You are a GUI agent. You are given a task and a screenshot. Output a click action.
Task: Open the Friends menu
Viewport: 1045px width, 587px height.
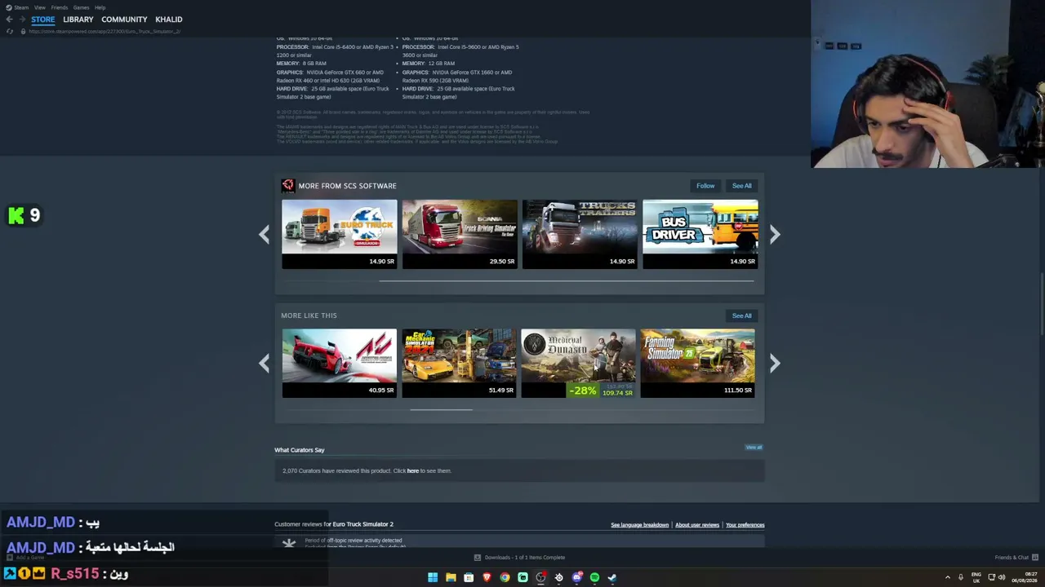[x=60, y=7]
